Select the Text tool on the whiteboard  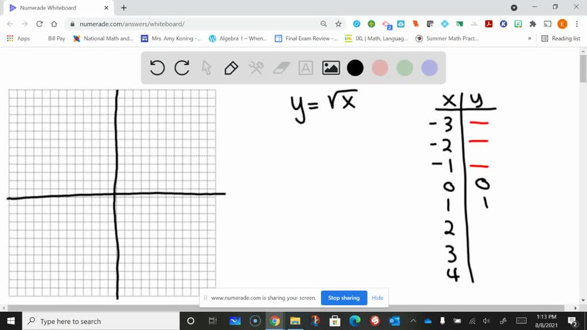305,68
